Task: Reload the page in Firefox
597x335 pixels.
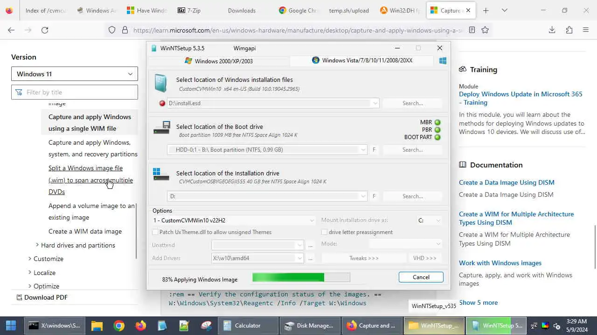Action: point(45,30)
